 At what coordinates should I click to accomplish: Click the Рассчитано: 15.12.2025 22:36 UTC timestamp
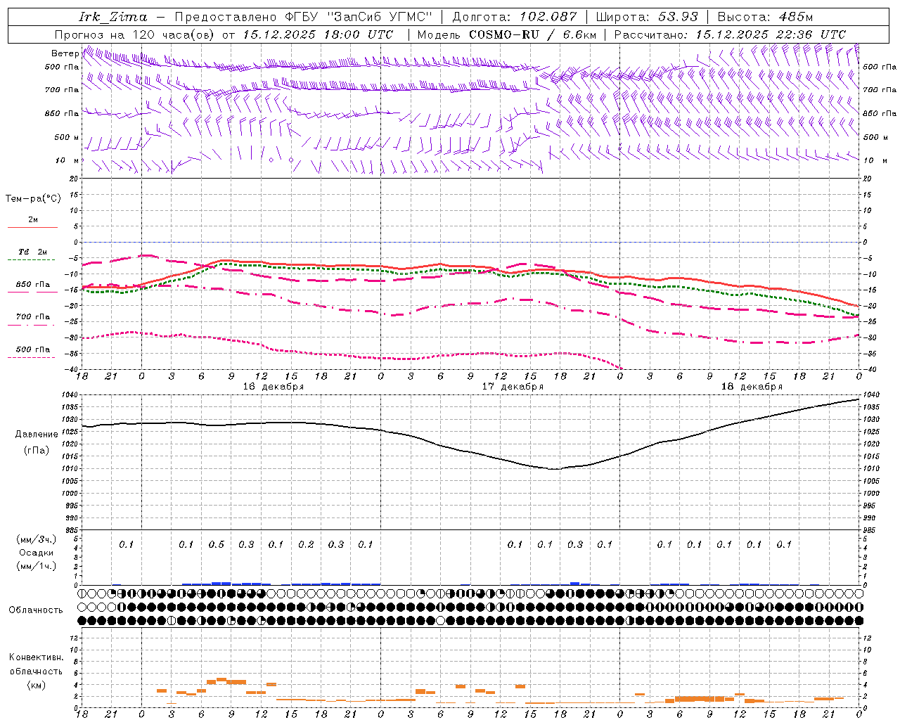point(730,34)
